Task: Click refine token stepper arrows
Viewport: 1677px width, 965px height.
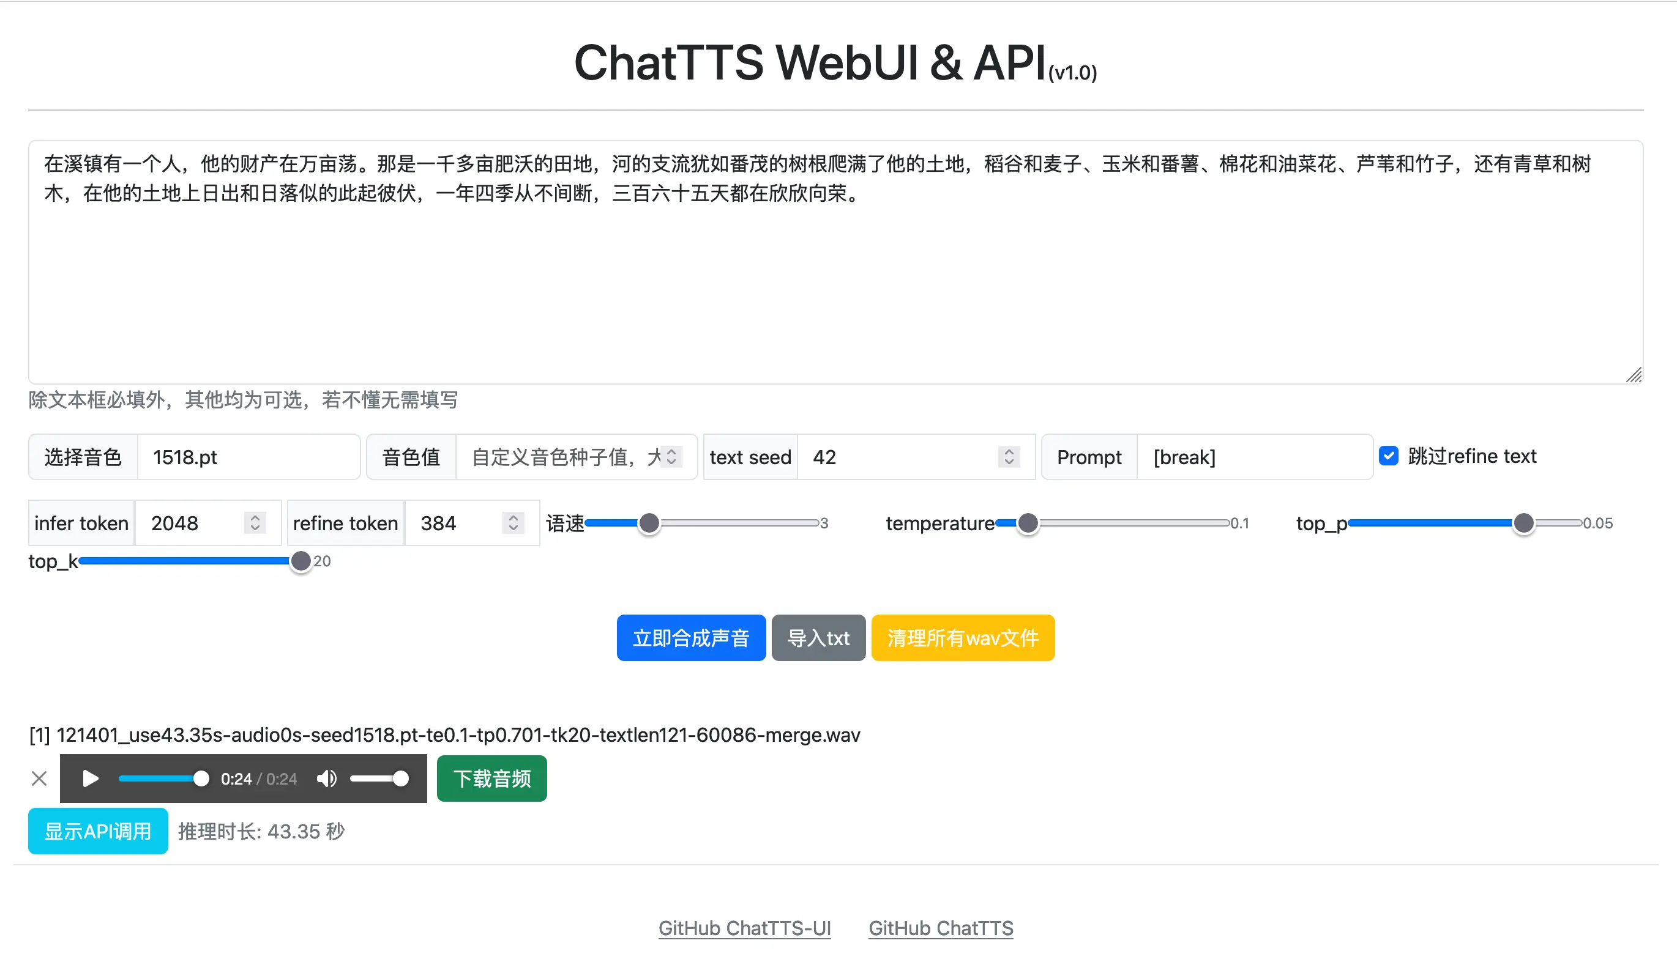Action: (514, 523)
